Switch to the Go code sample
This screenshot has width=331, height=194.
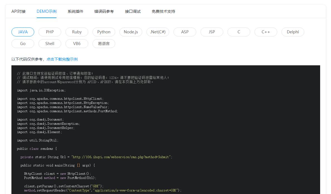click(23, 43)
